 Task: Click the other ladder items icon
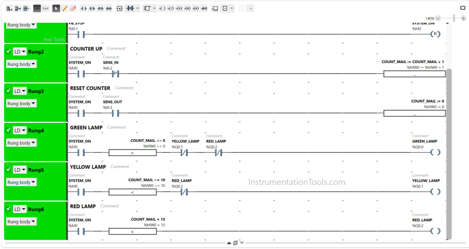225,9
